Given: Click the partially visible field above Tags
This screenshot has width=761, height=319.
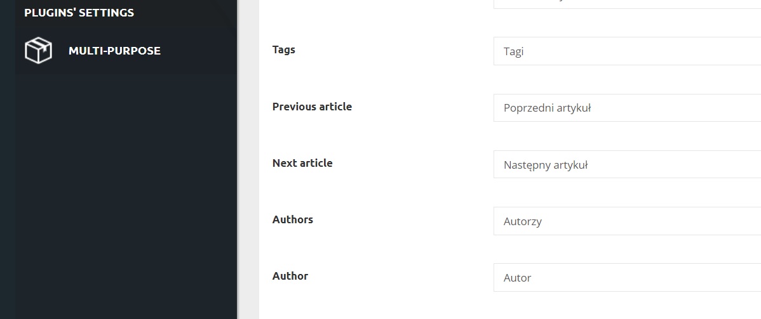Looking at the screenshot, I should click(627, 4).
